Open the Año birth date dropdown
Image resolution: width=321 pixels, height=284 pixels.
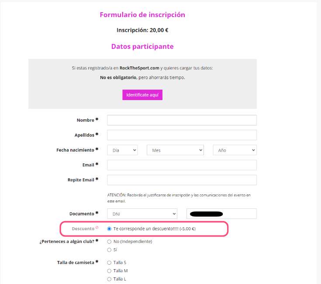coord(235,150)
